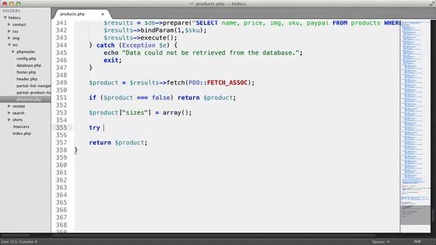Click the closing brace on line 358
The image size is (436, 245).
76,150
